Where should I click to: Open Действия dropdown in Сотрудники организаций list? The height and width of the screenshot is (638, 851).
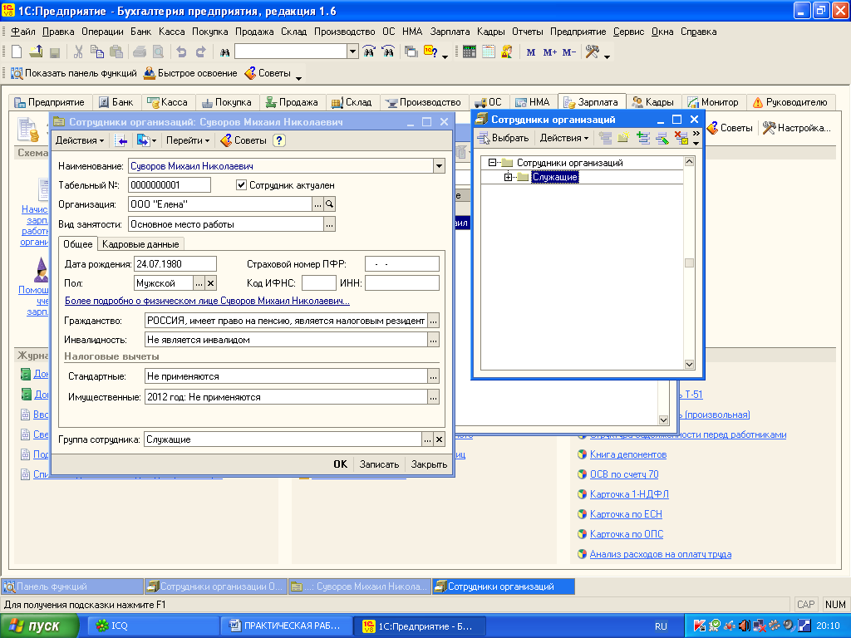pyautogui.click(x=564, y=138)
